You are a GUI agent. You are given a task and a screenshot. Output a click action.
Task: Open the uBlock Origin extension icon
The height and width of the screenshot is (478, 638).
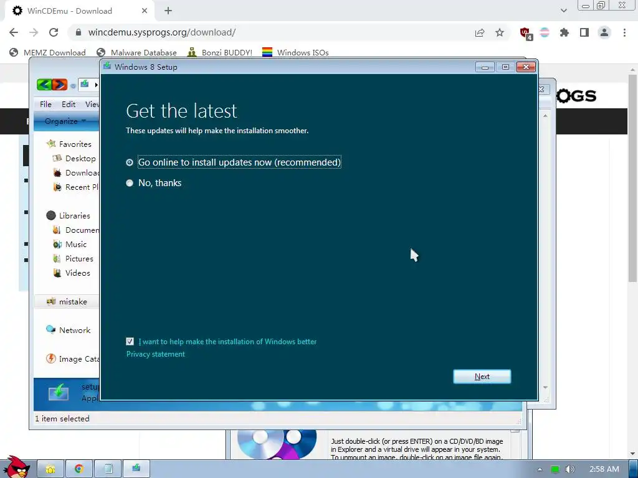(x=526, y=33)
